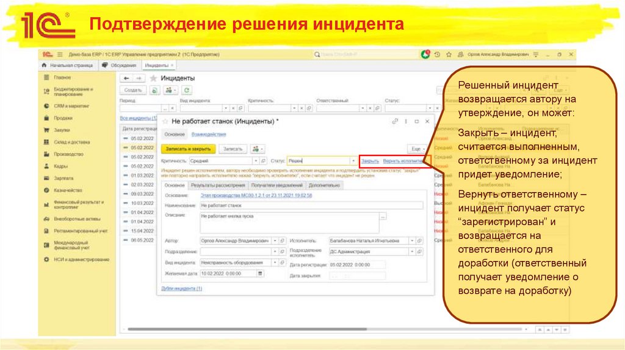Viewport: 625px width, 350px height.
Task: Click the Записать button
Action: [x=233, y=149]
